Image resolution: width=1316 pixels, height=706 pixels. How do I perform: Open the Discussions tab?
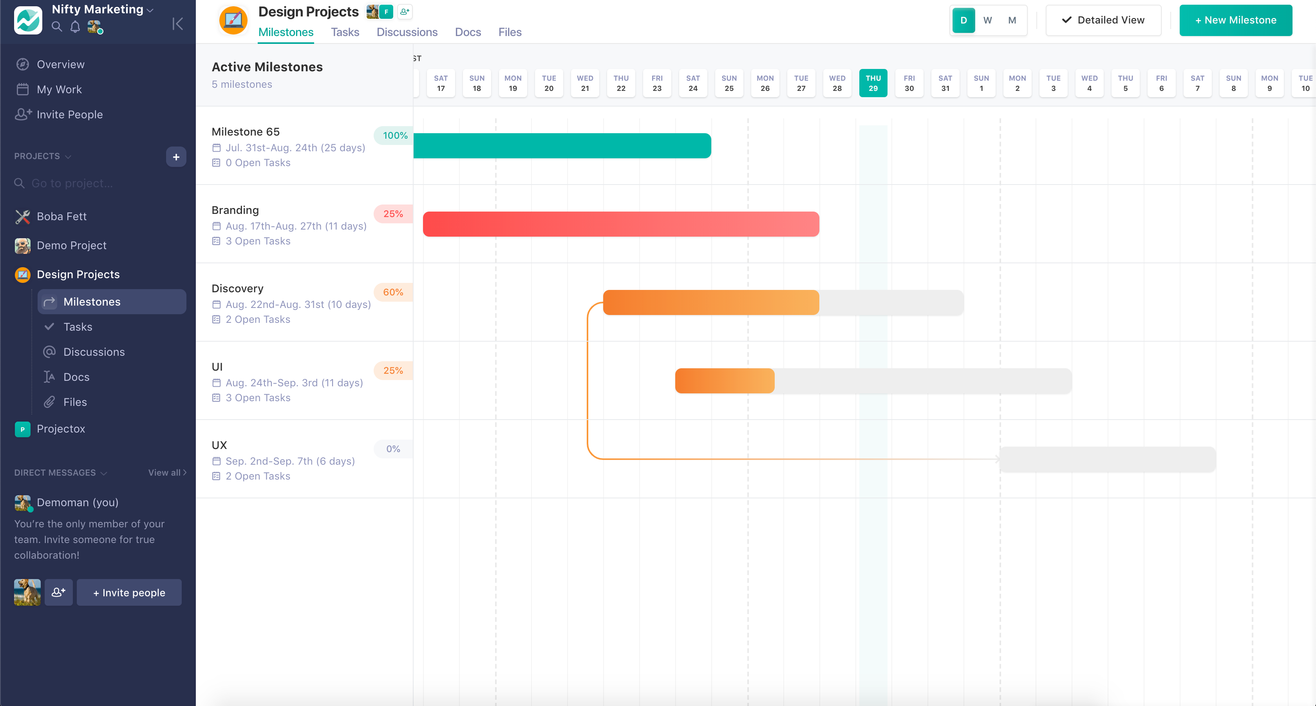(x=407, y=32)
